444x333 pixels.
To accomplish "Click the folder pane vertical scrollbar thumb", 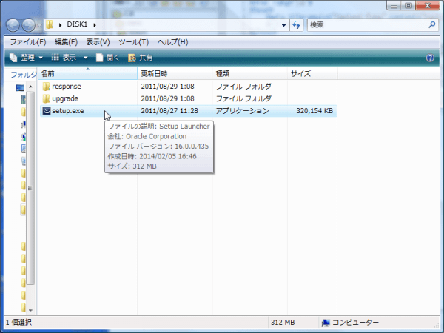I will click(30, 188).
